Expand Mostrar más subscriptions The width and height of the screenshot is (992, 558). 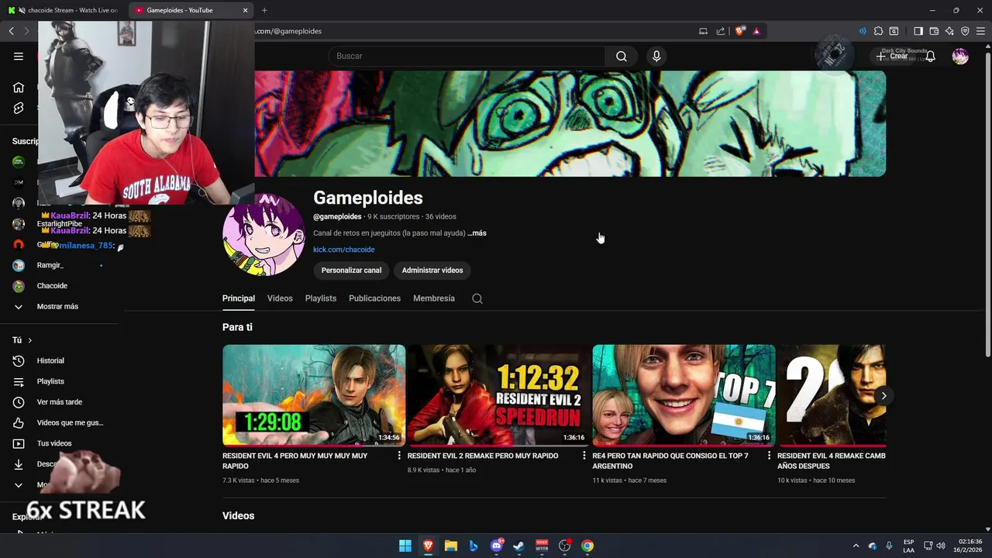[x=57, y=306]
